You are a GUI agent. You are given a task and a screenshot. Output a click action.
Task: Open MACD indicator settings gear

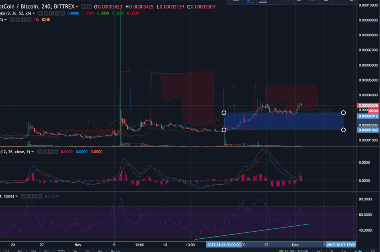(45, 152)
